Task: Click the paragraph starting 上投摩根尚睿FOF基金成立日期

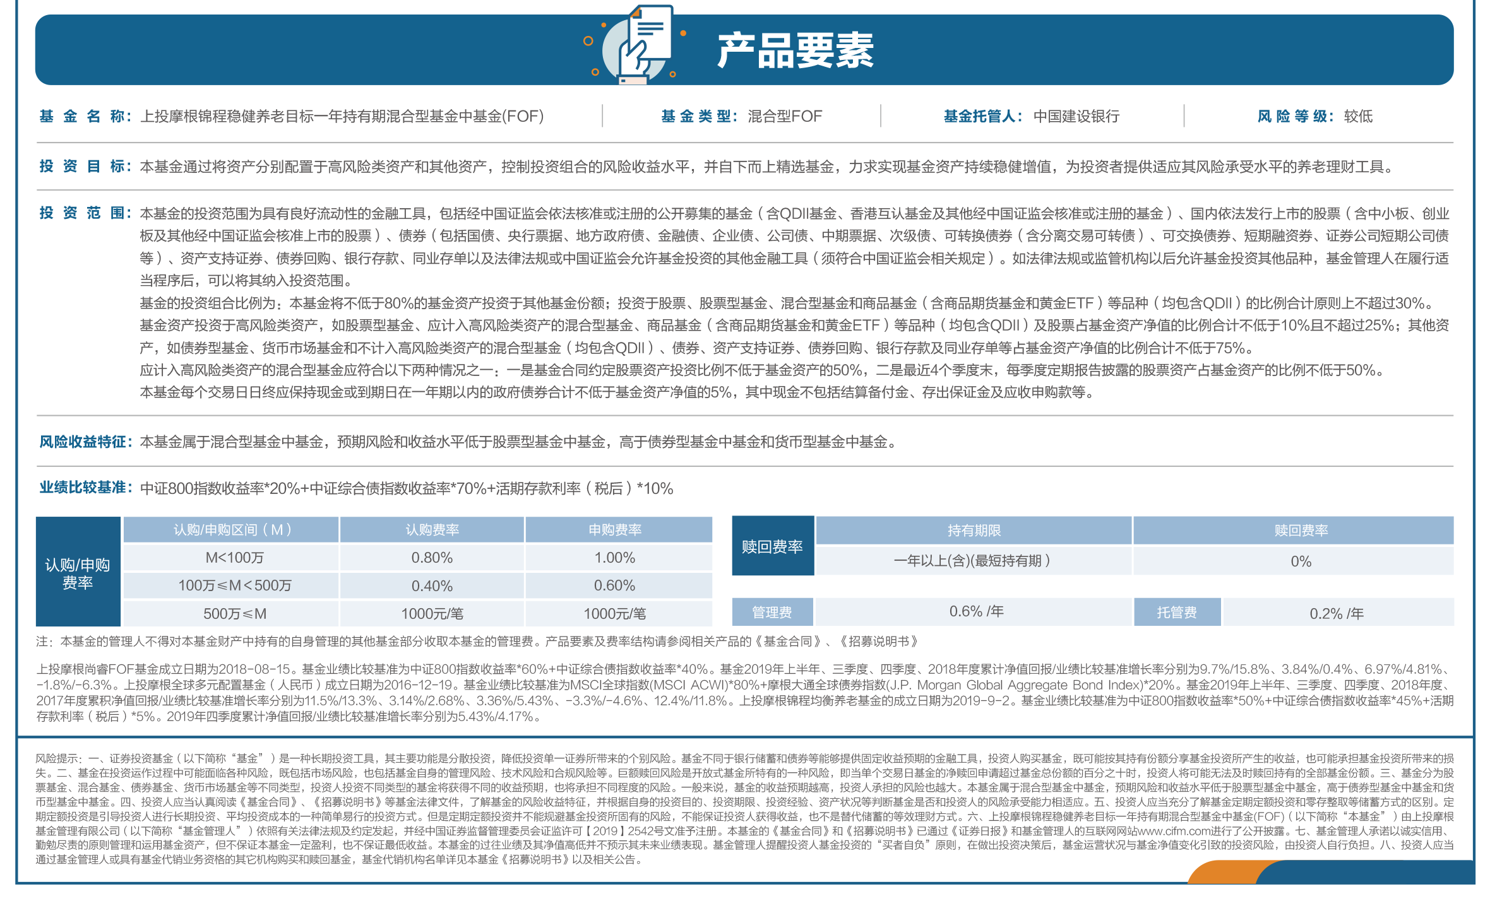Action: click(745, 693)
